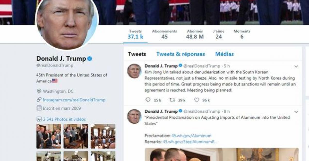The width and height of the screenshot is (309, 161).
Task: Select the Tweets 37,1 k counter tab
Action: [x=135, y=34]
